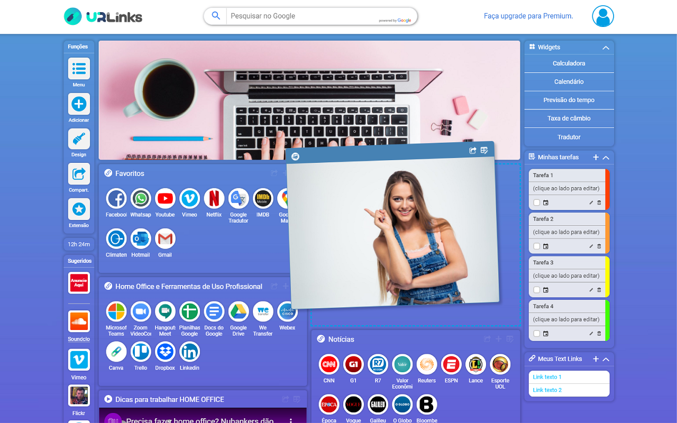Open Hotmail shortcut icon
Screen dimensions: 677x423
tap(141, 239)
